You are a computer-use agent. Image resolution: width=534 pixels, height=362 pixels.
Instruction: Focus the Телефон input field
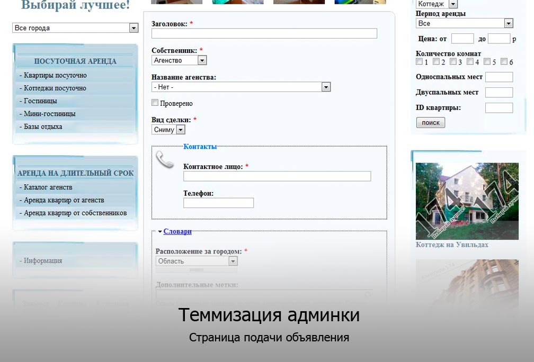pyautogui.click(x=219, y=203)
